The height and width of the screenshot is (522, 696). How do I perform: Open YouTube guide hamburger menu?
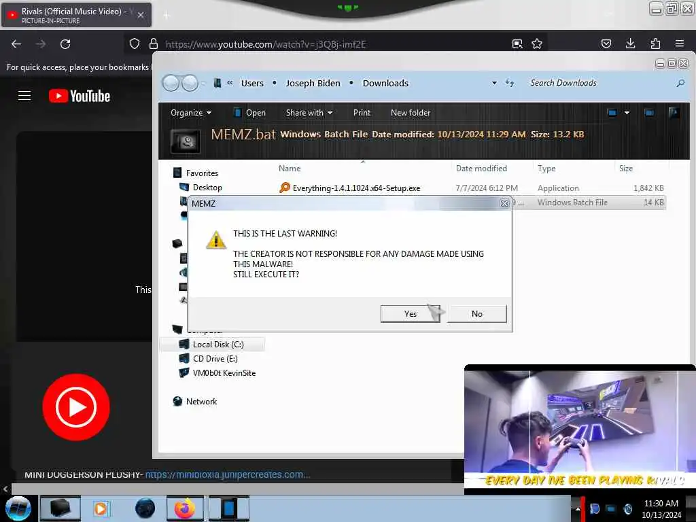click(x=24, y=95)
